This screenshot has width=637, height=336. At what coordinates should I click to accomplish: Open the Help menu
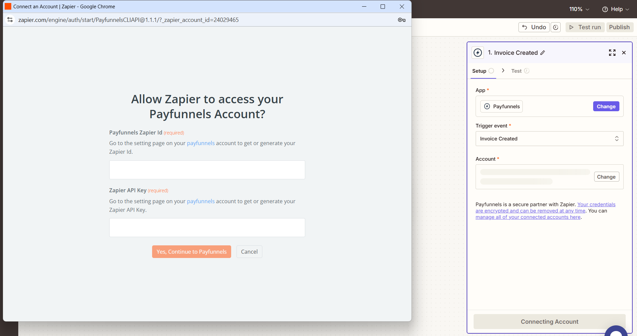615,9
